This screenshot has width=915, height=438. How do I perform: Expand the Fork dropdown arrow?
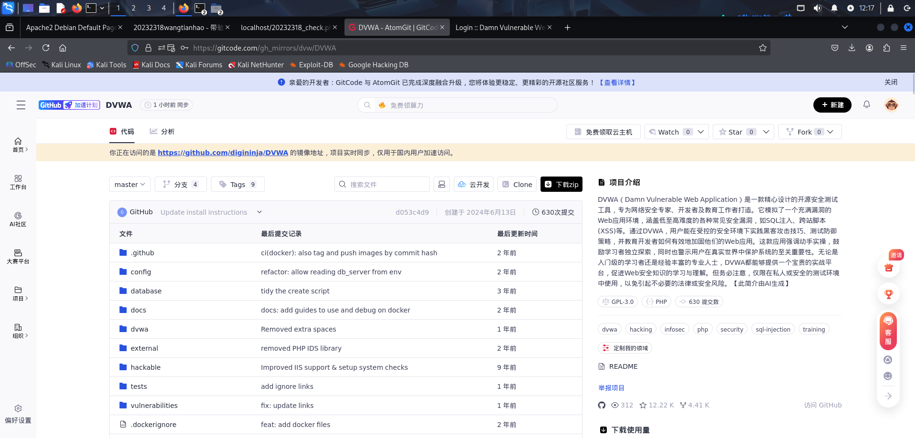click(x=830, y=132)
